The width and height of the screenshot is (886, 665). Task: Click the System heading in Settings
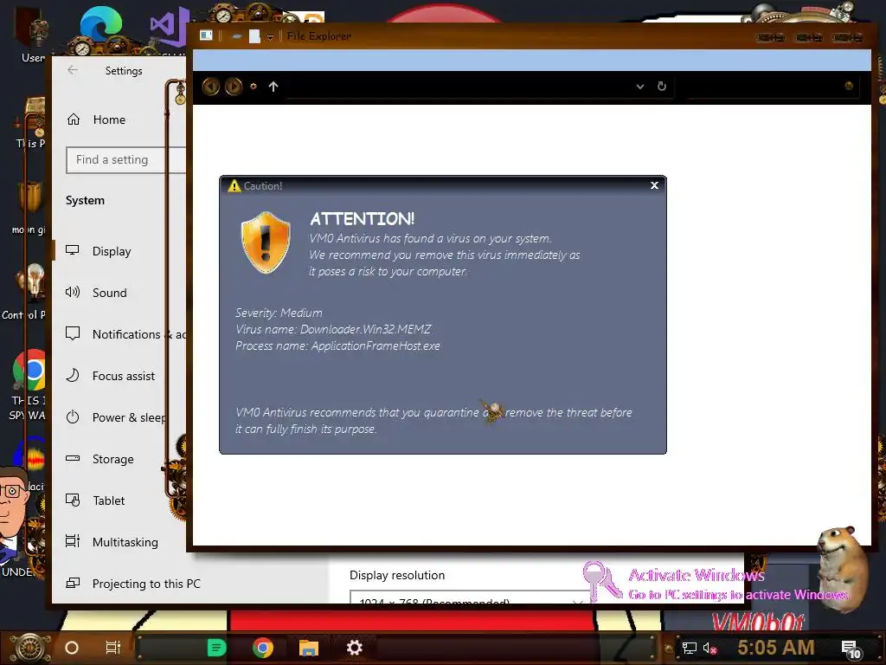coord(85,201)
